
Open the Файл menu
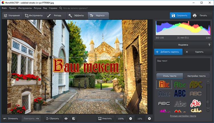4,8
